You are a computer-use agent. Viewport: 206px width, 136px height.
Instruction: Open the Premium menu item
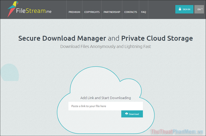pos(74,12)
